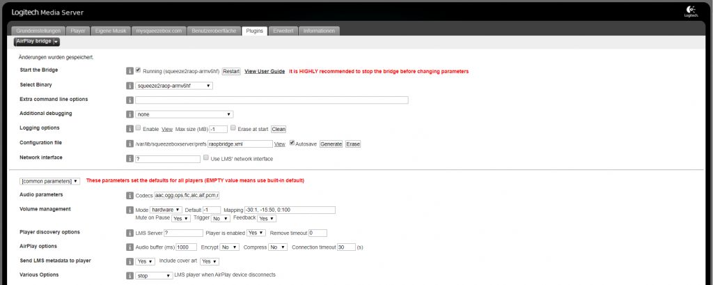This screenshot has height=285, width=713.
Task: Click Extra command line options field
Action: 272,100
